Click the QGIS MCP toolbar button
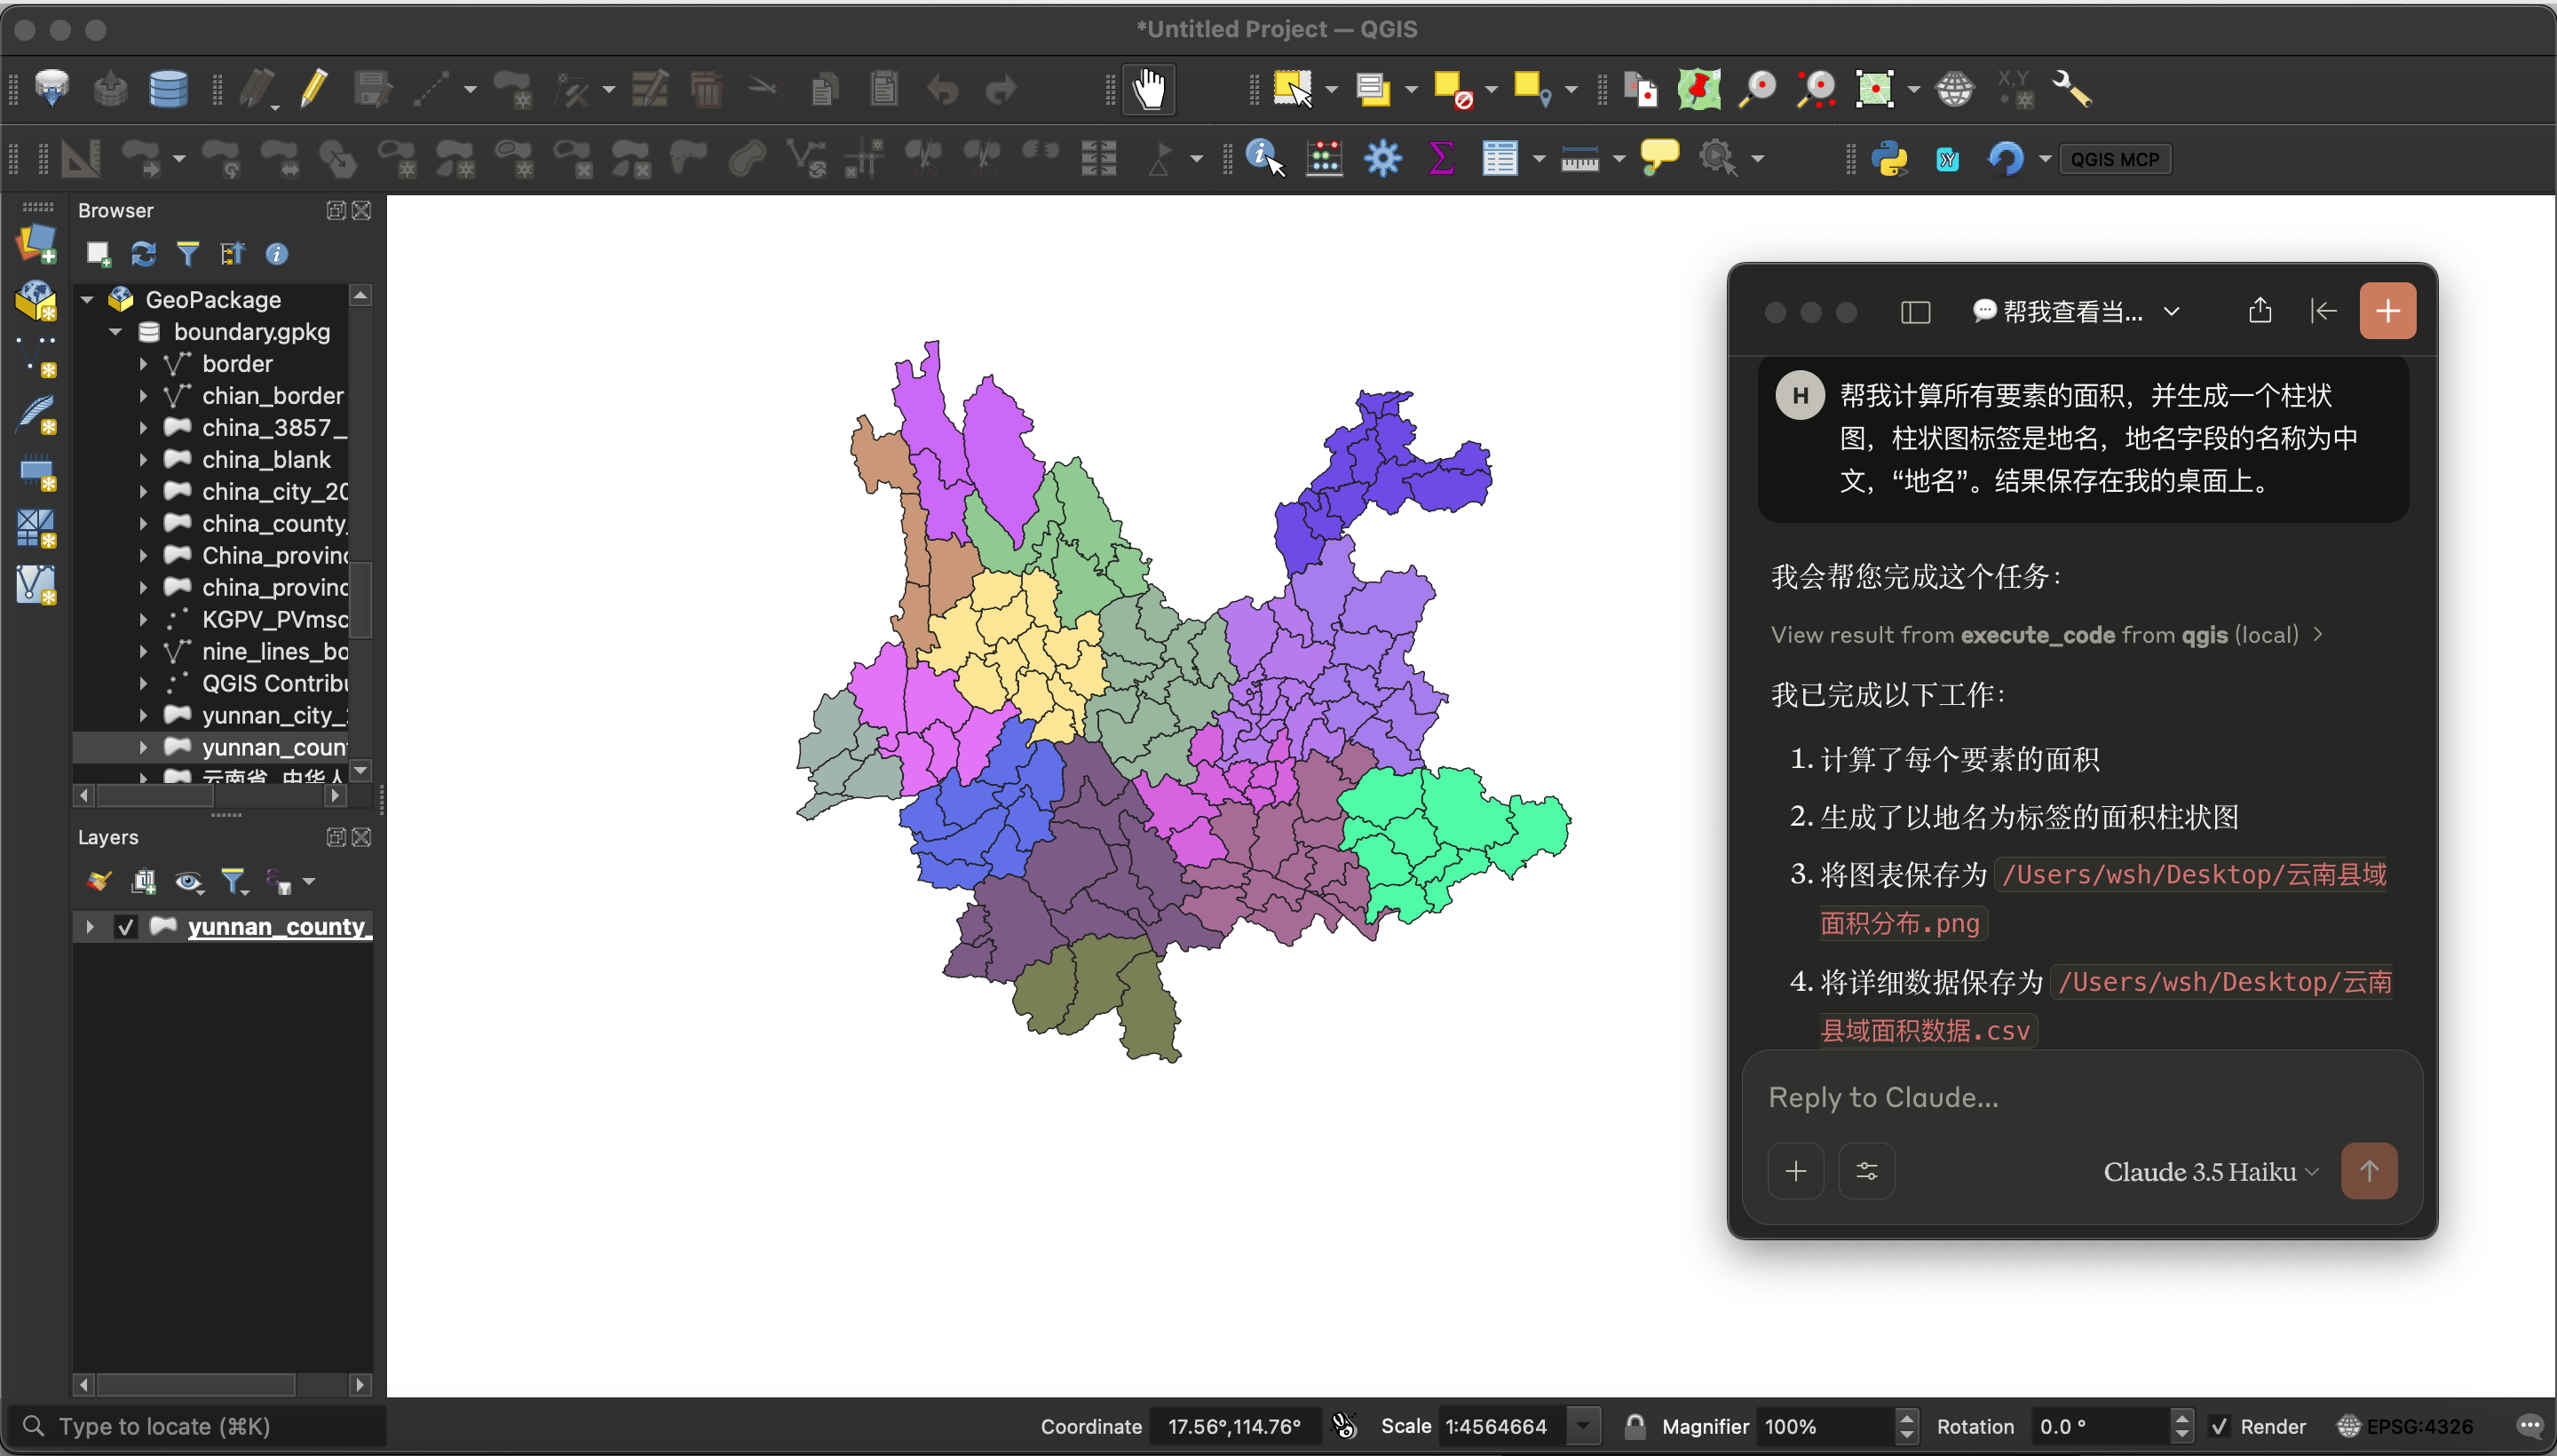Image resolution: width=2557 pixels, height=1456 pixels. point(2115,158)
